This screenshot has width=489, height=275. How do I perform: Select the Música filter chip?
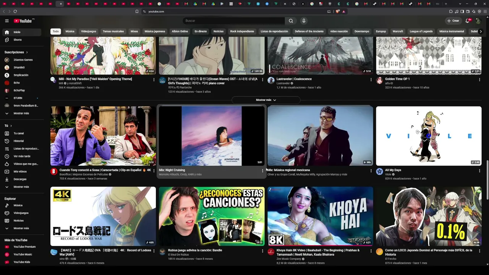click(70, 31)
